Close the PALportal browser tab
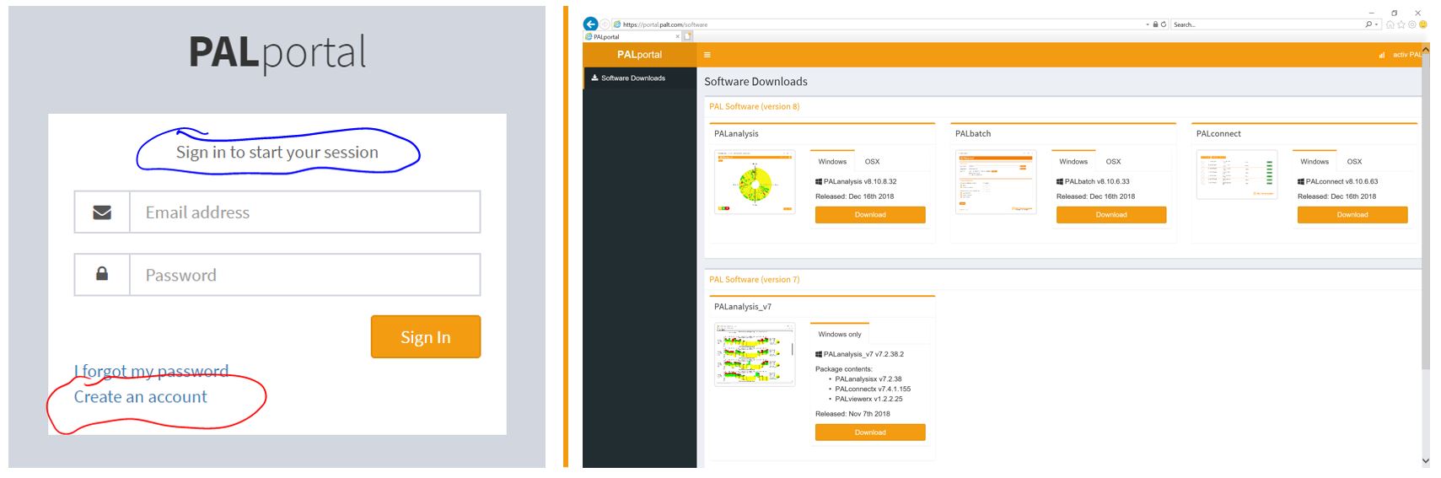Image resolution: width=1441 pixels, height=478 pixels. [x=677, y=36]
